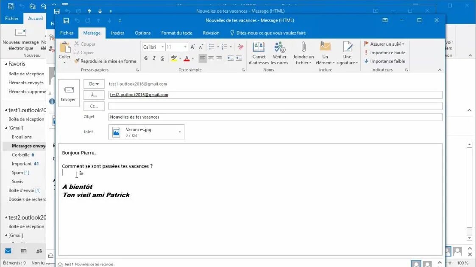Collapse the Favoris folder group
Screen dimensions: 476x267
coord(6,64)
